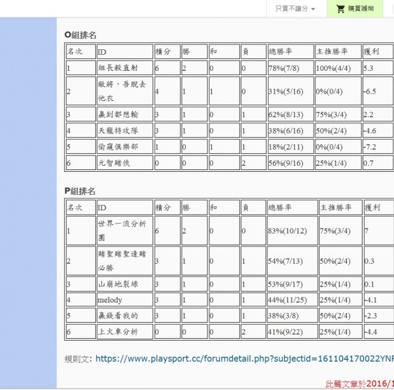
Task: Open the 只買不讓分 dropdown menu
Action: 295,9
